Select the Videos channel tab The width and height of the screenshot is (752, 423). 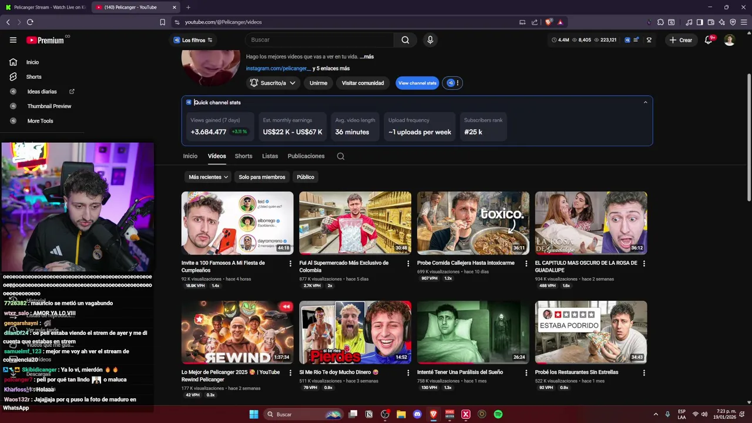pyautogui.click(x=217, y=156)
